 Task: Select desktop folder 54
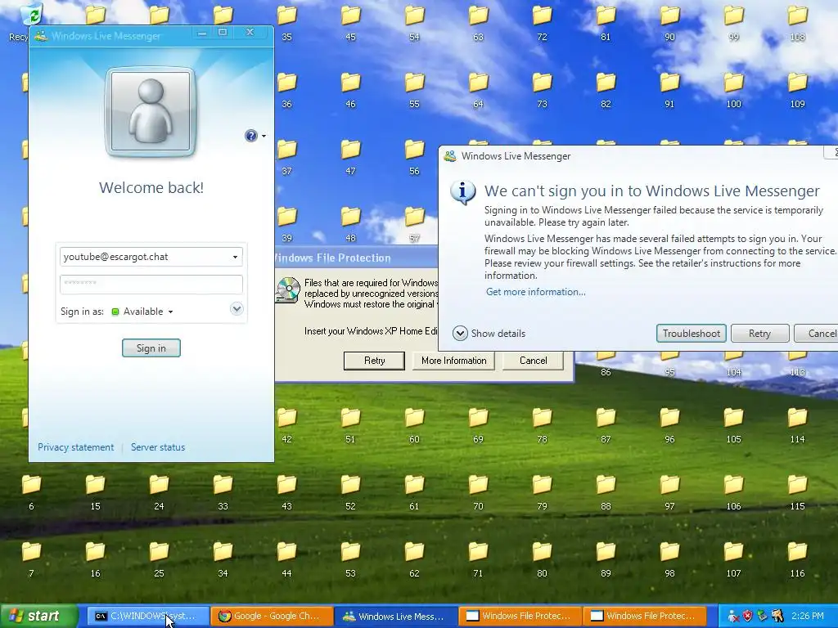pos(414,23)
